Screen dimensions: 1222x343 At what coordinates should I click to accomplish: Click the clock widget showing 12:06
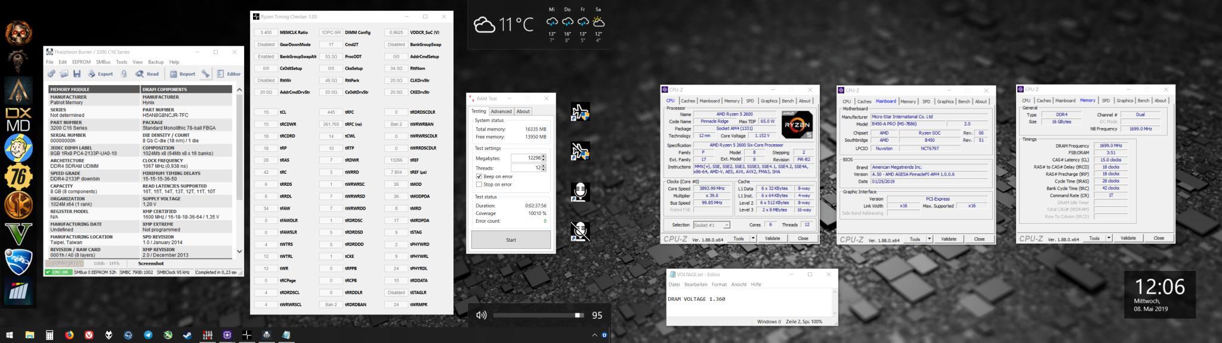click(x=1160, y=295)
